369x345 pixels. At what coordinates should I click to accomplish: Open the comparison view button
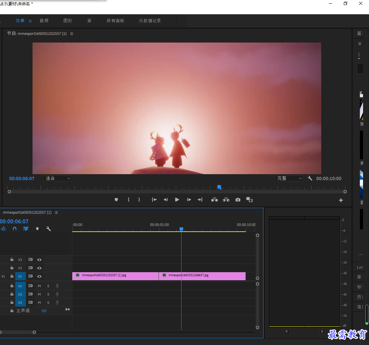[x=250, y=200]
